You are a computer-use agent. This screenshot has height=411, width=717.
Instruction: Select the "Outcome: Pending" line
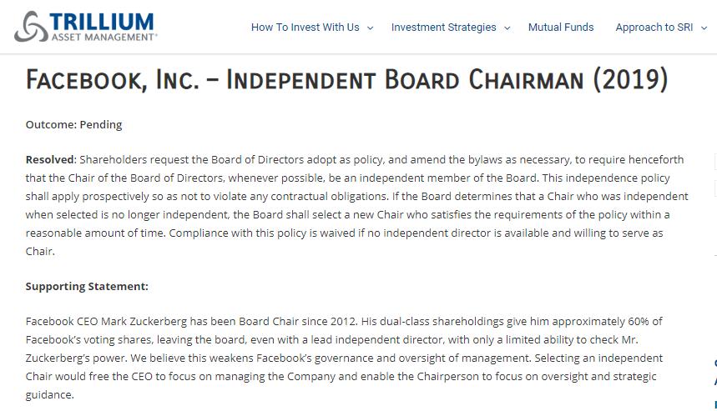[73, 125]
